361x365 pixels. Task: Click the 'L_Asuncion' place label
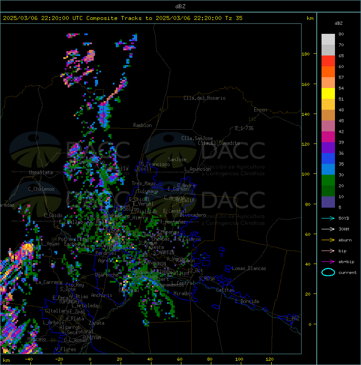tap(197, 169)
